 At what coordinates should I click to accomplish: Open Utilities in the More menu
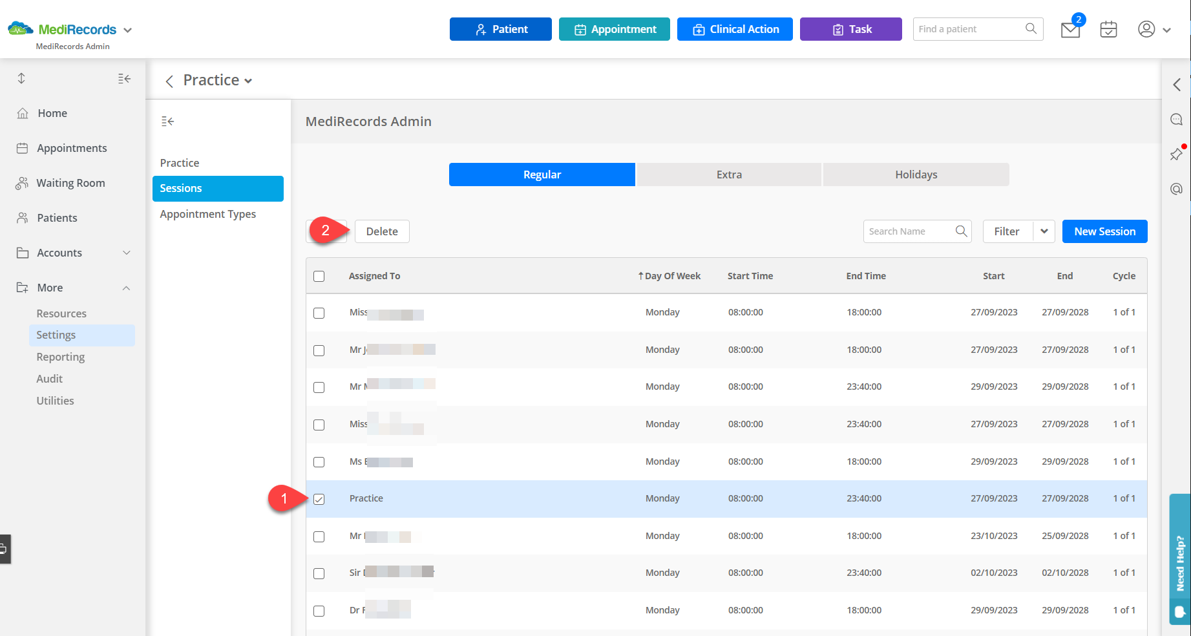pos(55,401)
